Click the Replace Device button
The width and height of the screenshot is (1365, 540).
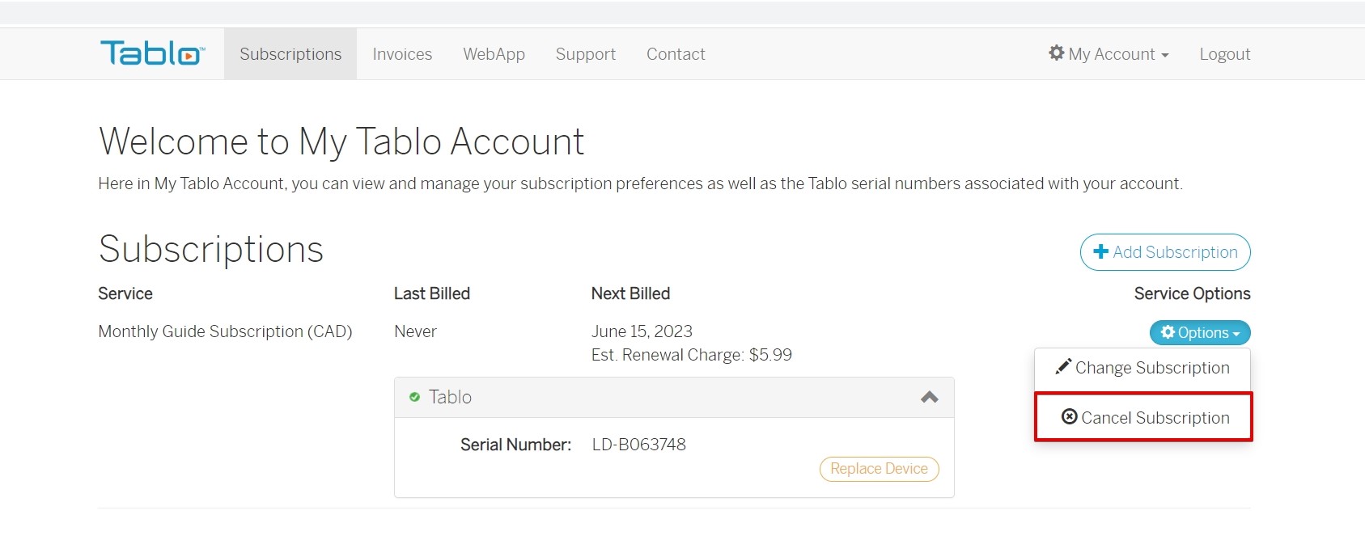tap(879, 469)
